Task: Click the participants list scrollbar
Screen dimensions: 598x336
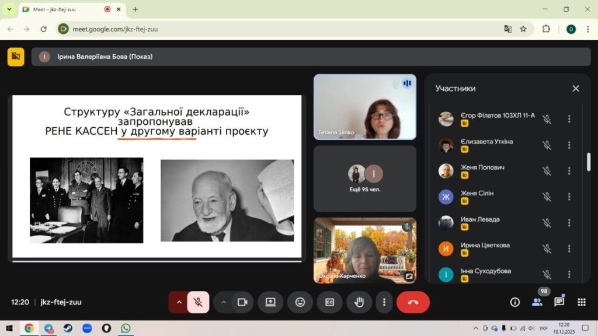Action: (588, 162)
